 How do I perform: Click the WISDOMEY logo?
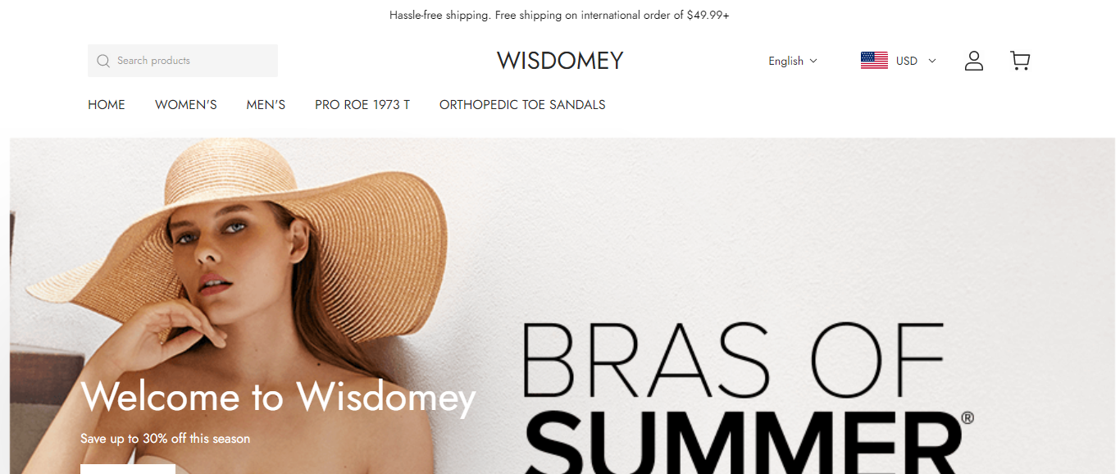pos(560,61)
